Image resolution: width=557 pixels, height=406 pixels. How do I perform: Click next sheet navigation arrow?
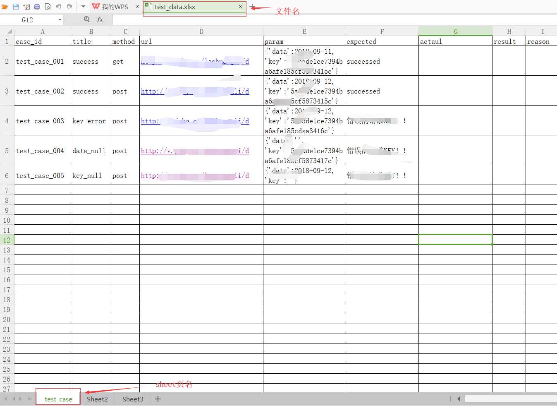click(21, 399)
